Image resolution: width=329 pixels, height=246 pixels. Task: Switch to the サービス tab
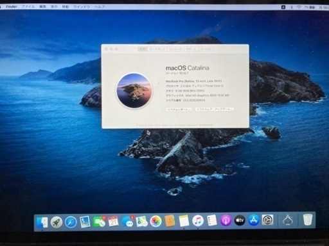[206, 49]
